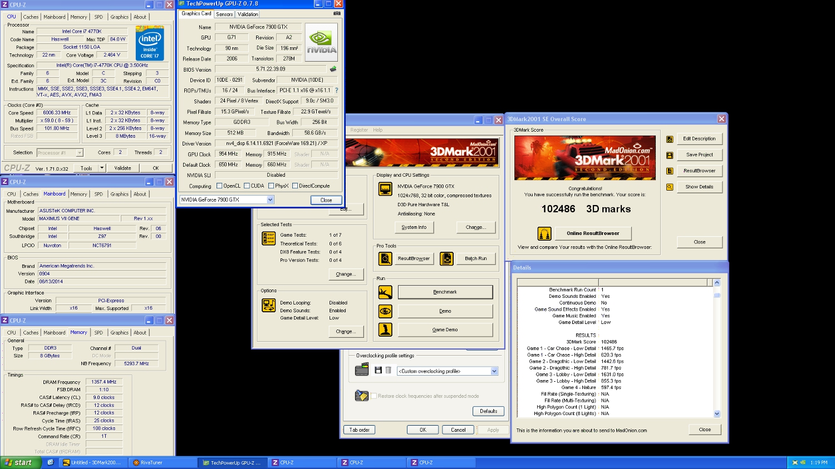Toggle Restore clock frequencies after suspended mode
Screen dimensions: 835x469
pos(374,396)
